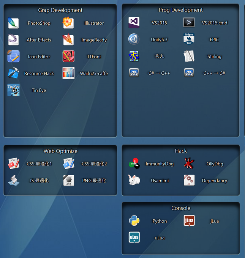This screenshot has width=245, height=258.
Task: Click the EPIC label
Action: (x=214, y=39)
